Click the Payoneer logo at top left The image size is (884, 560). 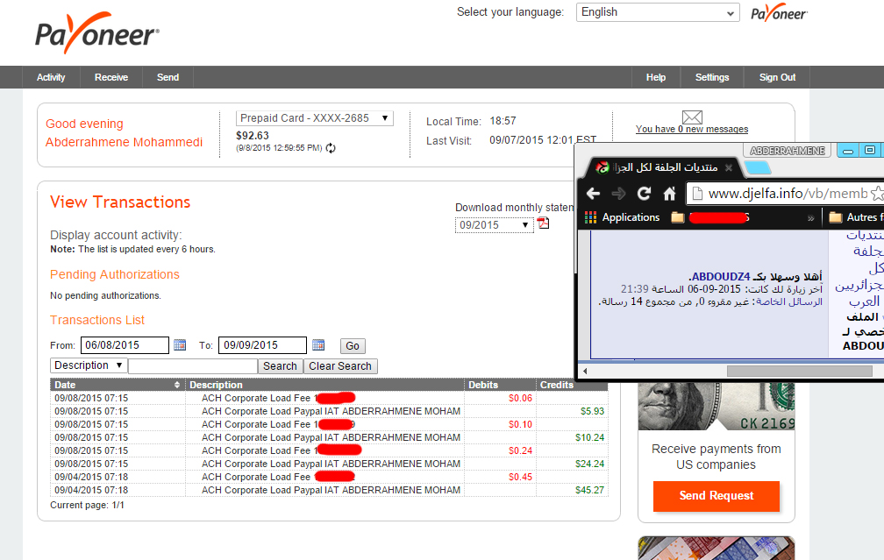point(97,33)
